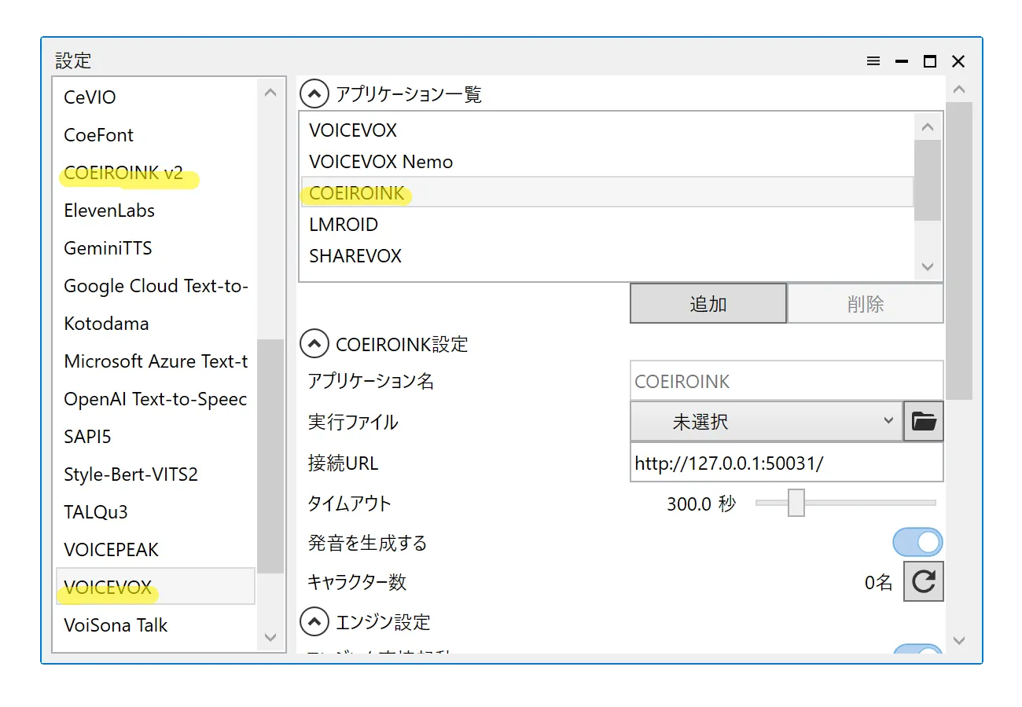The width and height of the screenshot is (1022, 707).
Task: Click application list scroll-down arrow
Action: coord(928,267)
